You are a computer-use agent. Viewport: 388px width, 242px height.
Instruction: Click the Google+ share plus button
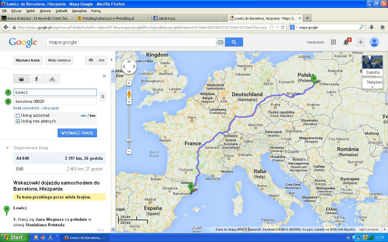(x=361, y=42)
